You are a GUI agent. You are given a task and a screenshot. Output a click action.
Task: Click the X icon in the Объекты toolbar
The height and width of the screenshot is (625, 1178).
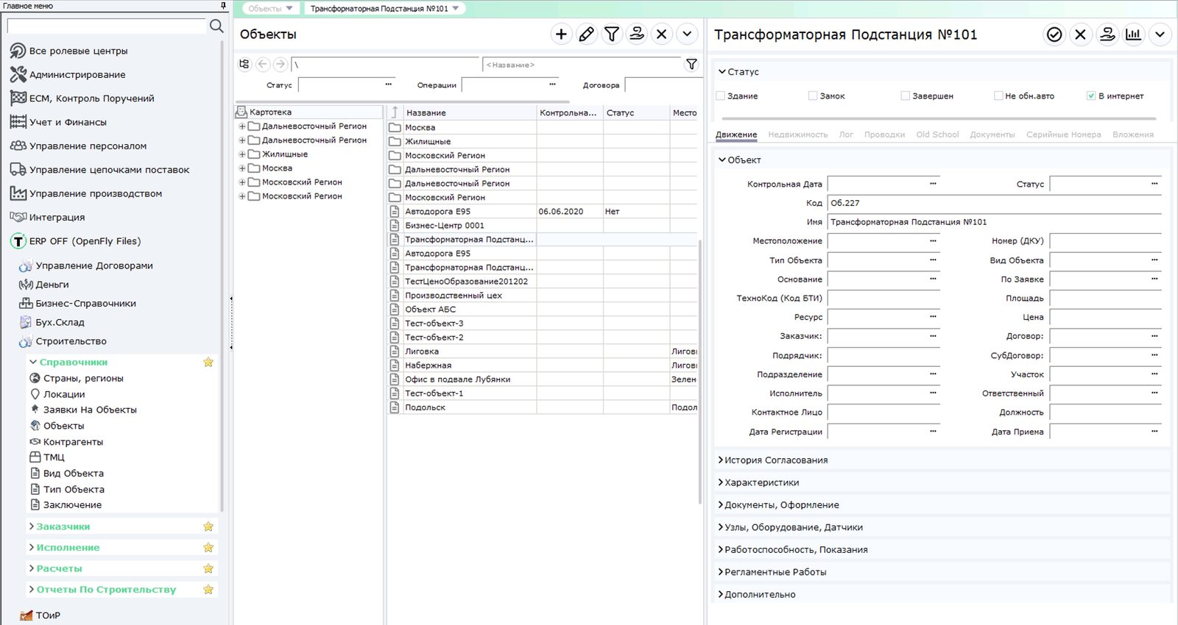(x=661, y=35)
